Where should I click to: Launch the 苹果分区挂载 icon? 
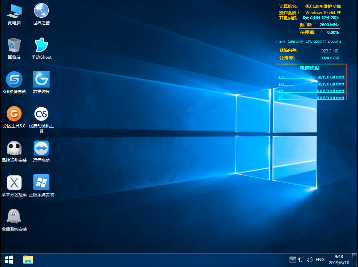tap(14, 186)
